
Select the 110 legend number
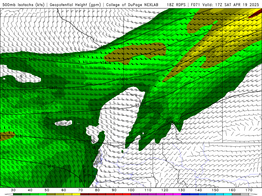pos(148,190)
